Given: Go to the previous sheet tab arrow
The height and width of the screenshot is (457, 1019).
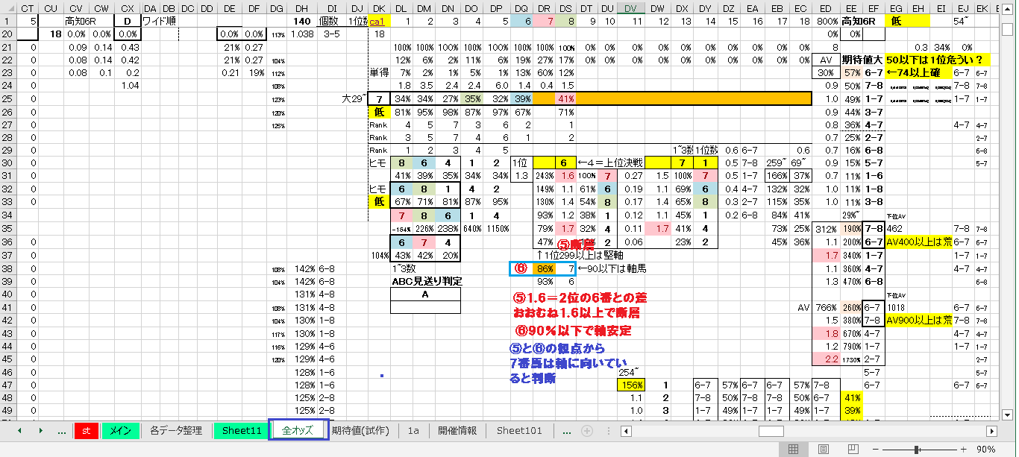Looking at the screenshot, I should coord(19,431).
